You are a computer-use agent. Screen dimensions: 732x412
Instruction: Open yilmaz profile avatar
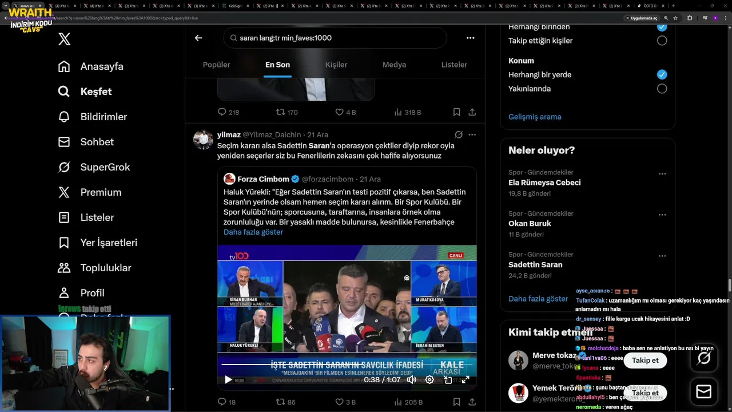click(x=203, y=140)
